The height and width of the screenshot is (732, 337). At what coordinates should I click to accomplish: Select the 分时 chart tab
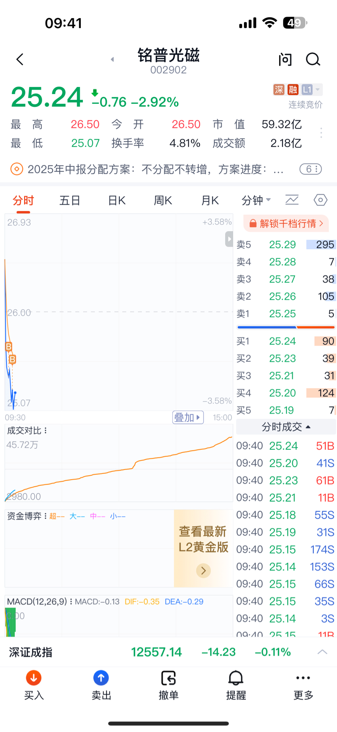(x=23, y=200)
